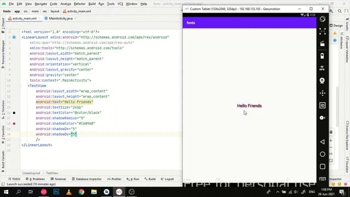The height and width of the screenshot is (197, 350).
Task: Switch to the MainActivity.java editor tab
Action: pyautogui.click(x=61, y=18)
